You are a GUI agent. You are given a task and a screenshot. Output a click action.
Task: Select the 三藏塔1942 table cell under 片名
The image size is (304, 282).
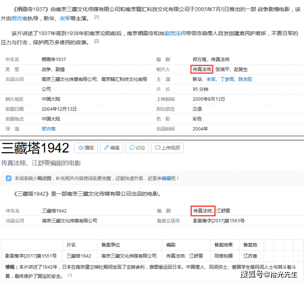(79, 256)
